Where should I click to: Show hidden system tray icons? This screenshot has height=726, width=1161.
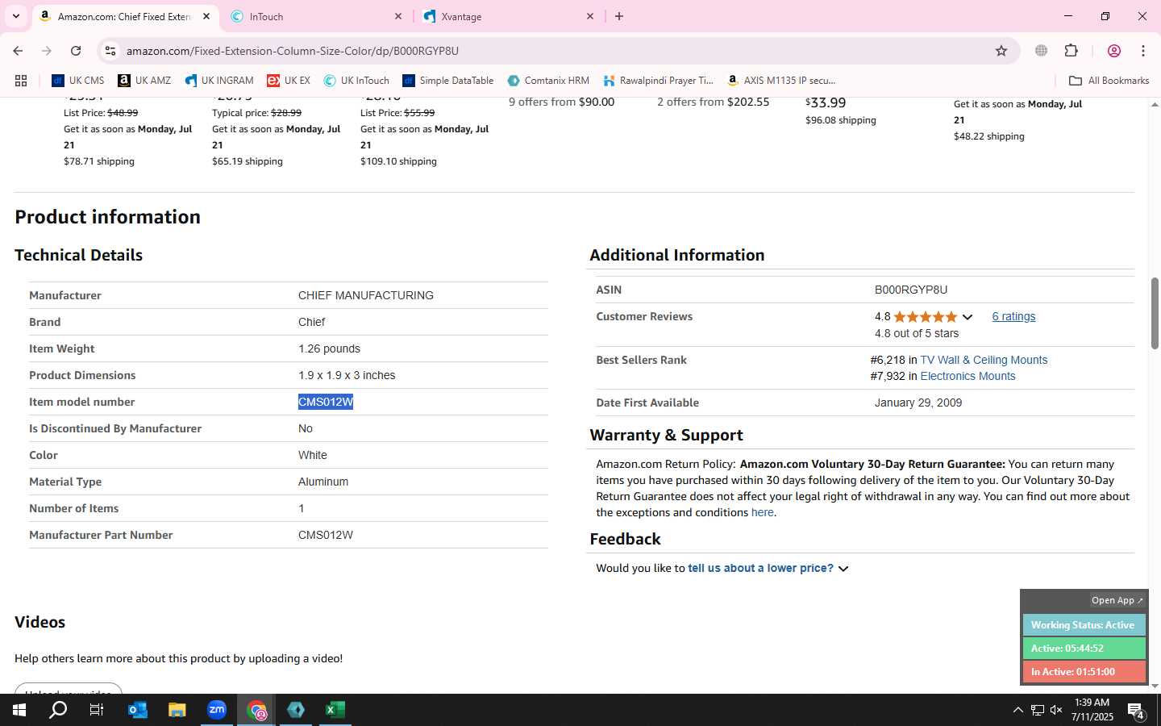(x=1017, y=710)
